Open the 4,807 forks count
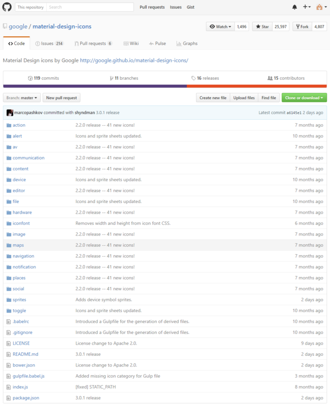Screen dimensions: 330x406 click(319, 26)
